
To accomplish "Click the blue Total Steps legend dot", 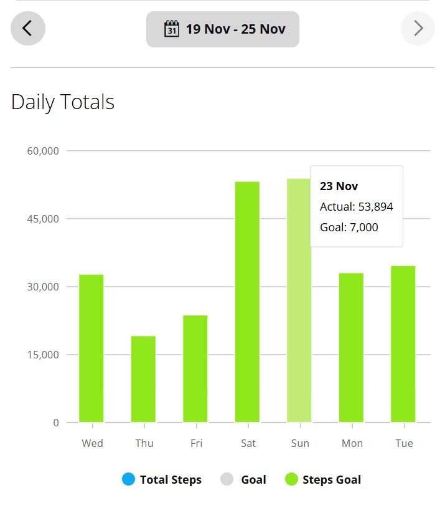I will click(x=128, y=479).
